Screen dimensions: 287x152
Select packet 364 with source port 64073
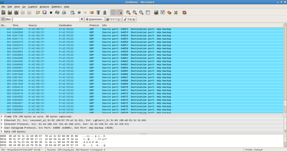click(142, 97)
